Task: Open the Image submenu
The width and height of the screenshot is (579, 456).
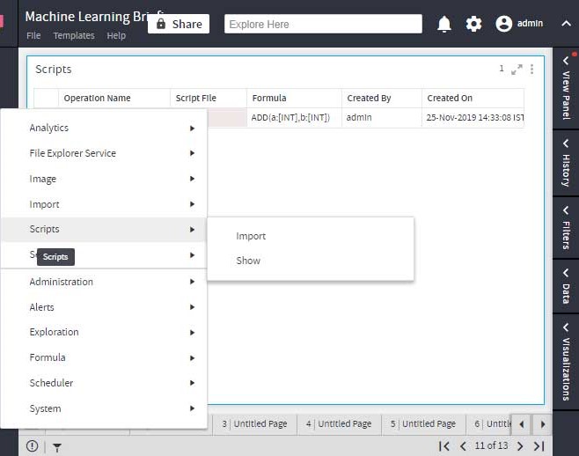Action: click(x=104, y=179)
